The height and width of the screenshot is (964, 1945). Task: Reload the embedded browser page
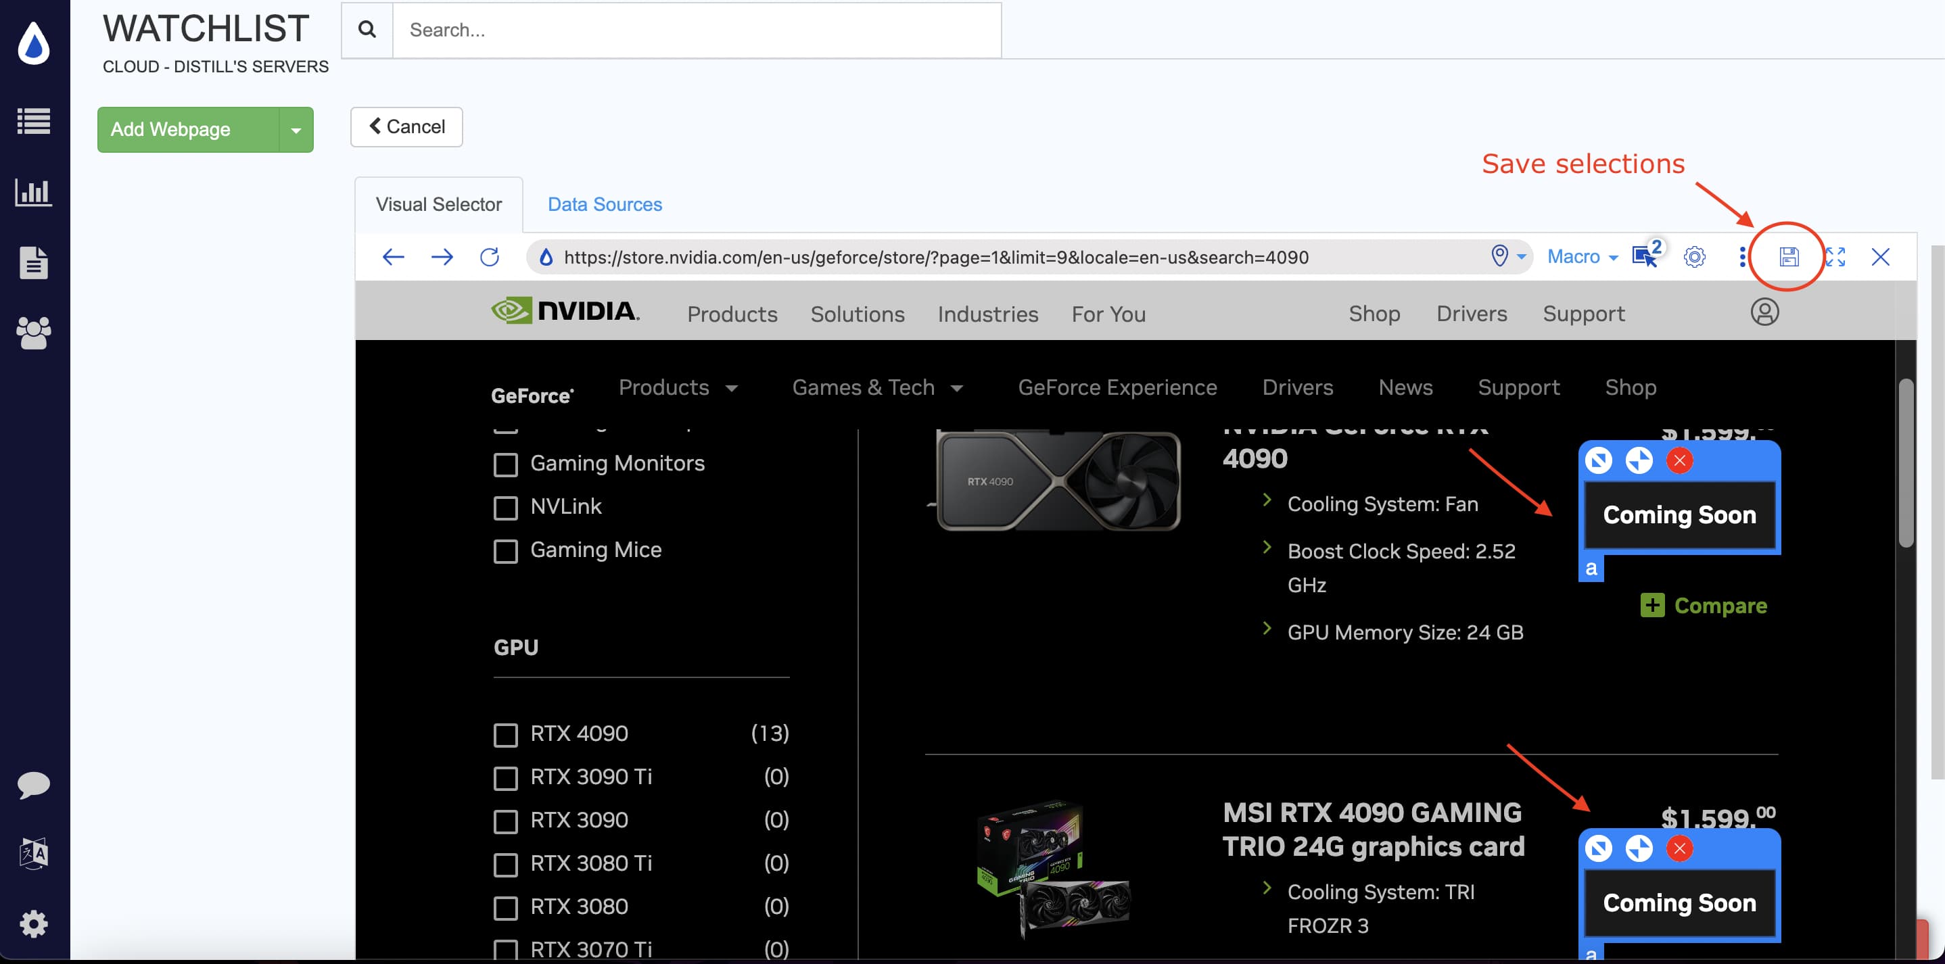click(x=489, y=257)
